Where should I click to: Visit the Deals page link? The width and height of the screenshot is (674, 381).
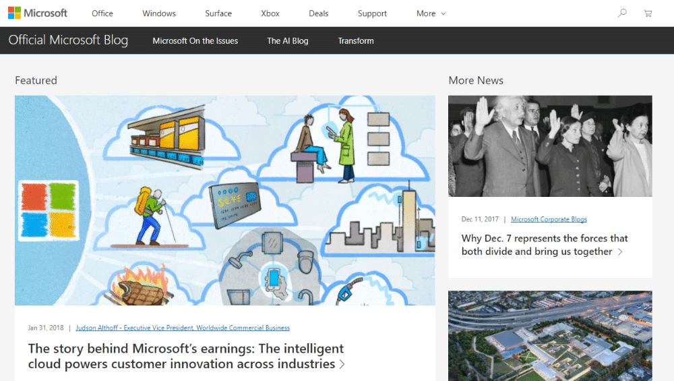click(319, 13)
